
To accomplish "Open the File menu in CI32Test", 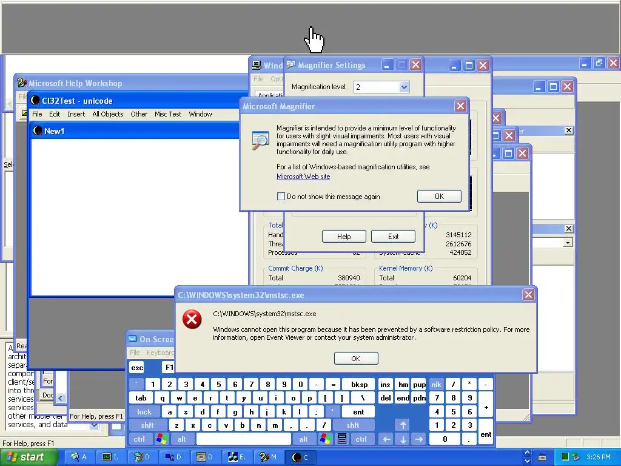I will pyautogui.click(x=37, y=114).
